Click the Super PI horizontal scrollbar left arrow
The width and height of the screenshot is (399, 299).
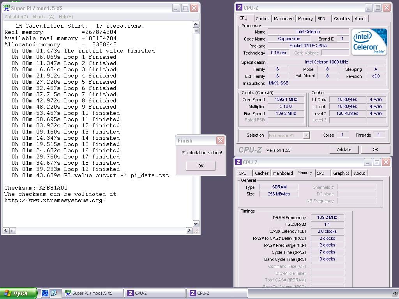point(6,230)
